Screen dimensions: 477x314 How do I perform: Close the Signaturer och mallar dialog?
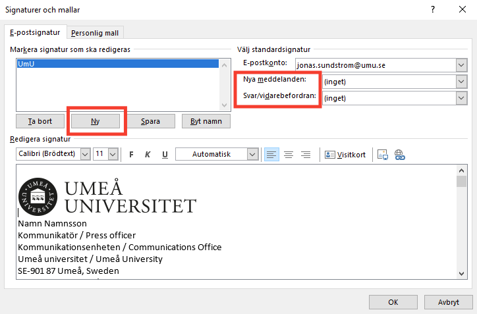tap(463, 9)
